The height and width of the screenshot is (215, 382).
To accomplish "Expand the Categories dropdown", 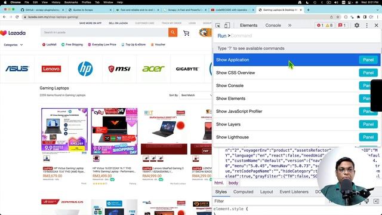I will [x=13, y=45].
